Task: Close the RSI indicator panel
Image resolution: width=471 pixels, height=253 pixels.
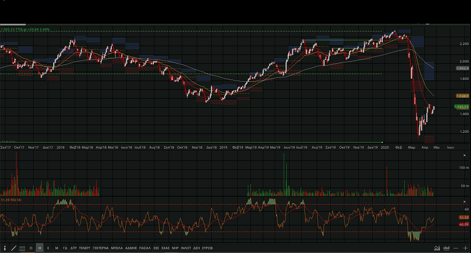Action: (464, 202)
